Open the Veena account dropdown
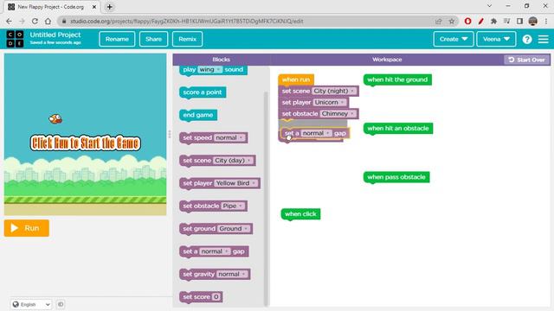Viewport: 554px width, 311px height. 496,39
